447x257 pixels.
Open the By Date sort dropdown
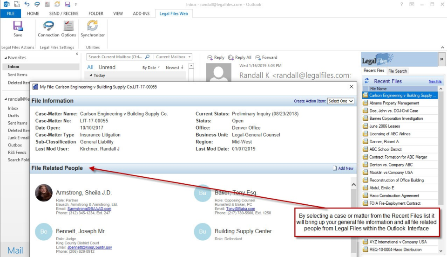point(151,68)
